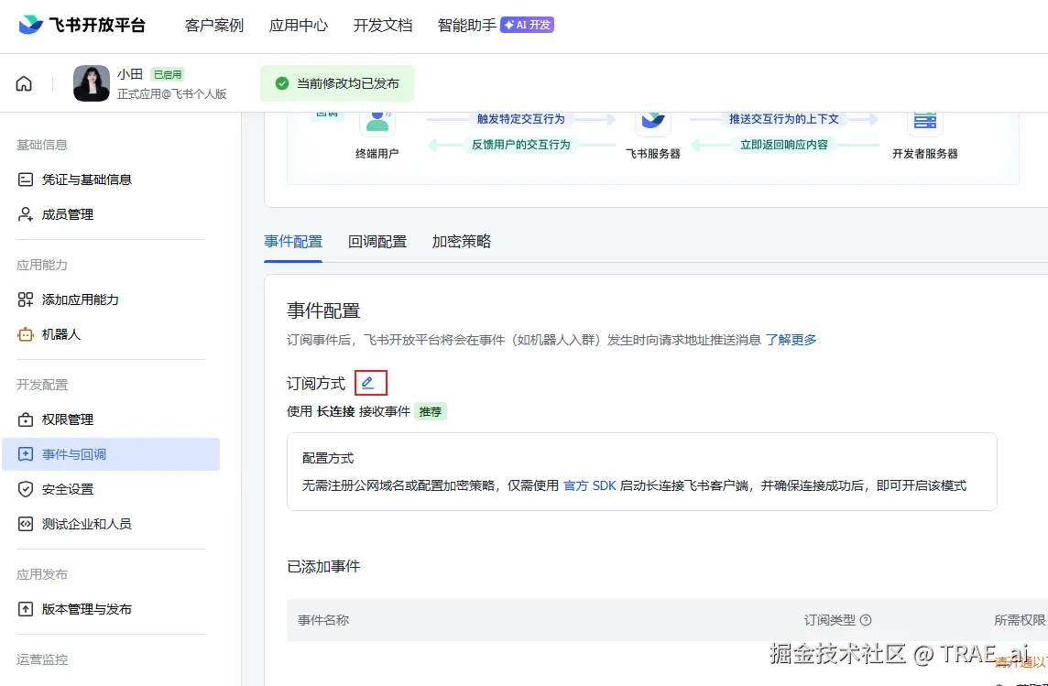Viewport: 1048px width, 686px height.
Task: Click the 推荐 tag
Action: [x=431, y=411]
